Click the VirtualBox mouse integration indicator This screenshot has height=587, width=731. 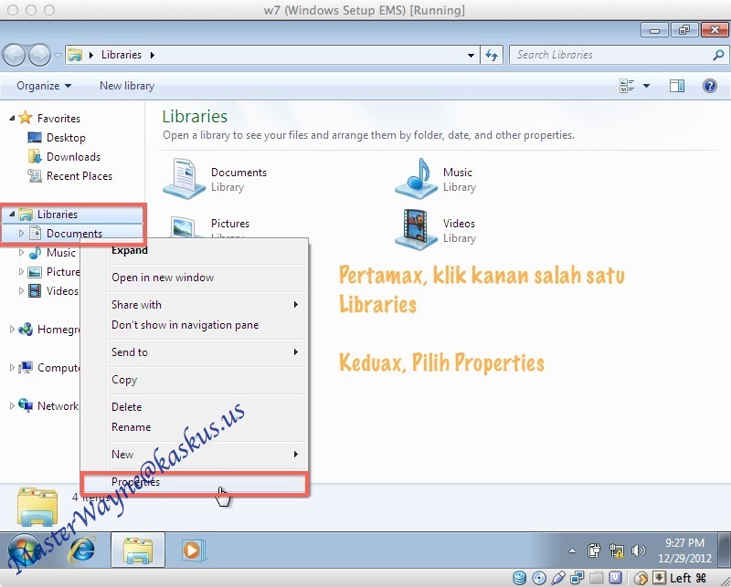tap(641, 578)
